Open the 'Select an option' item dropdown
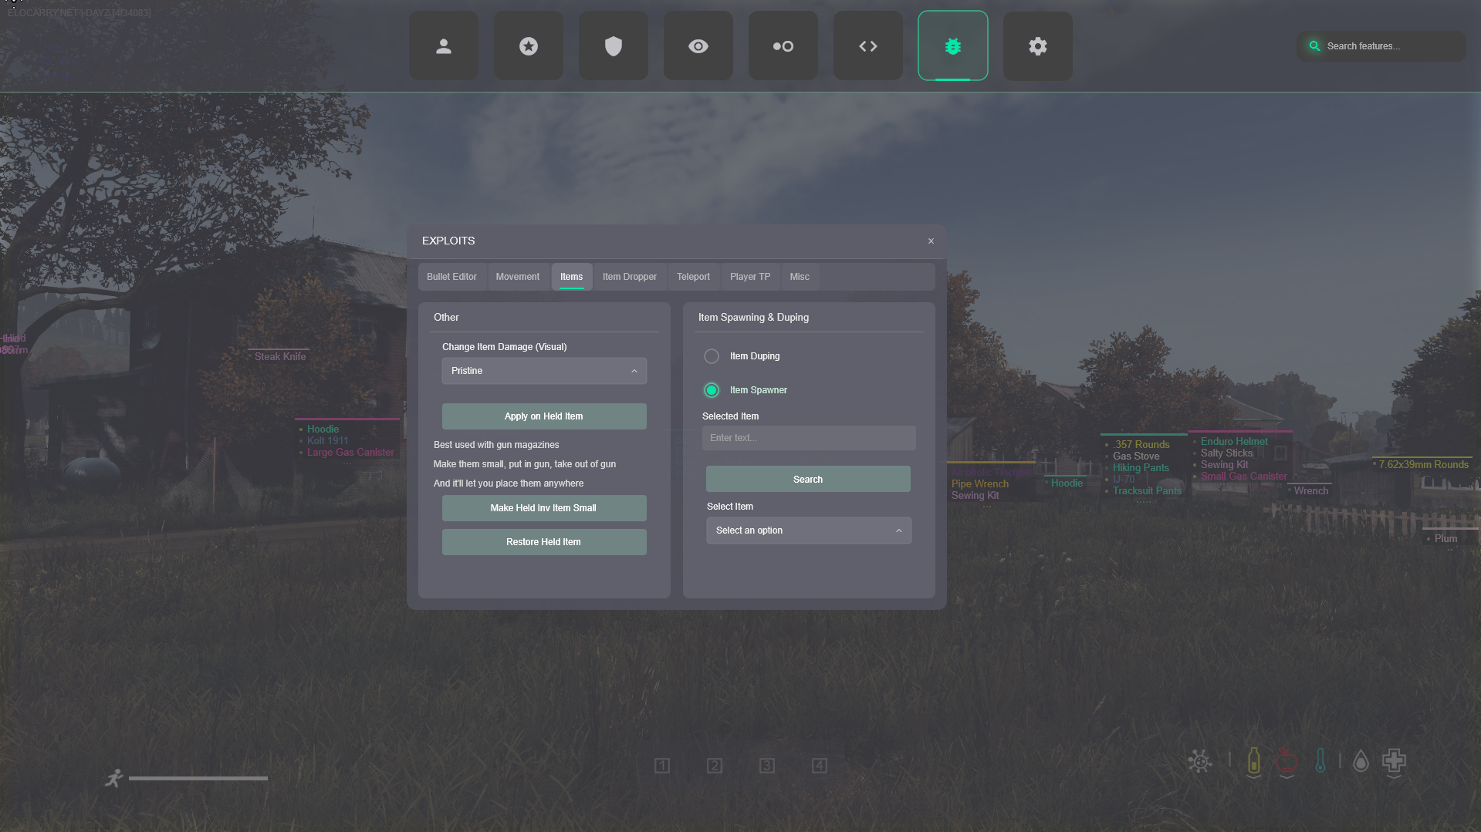This screenshot has height=832, width=1481. point(808,531)
